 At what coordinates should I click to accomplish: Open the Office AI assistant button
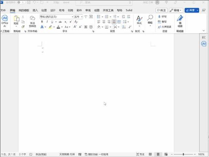(x=5, y=21)
